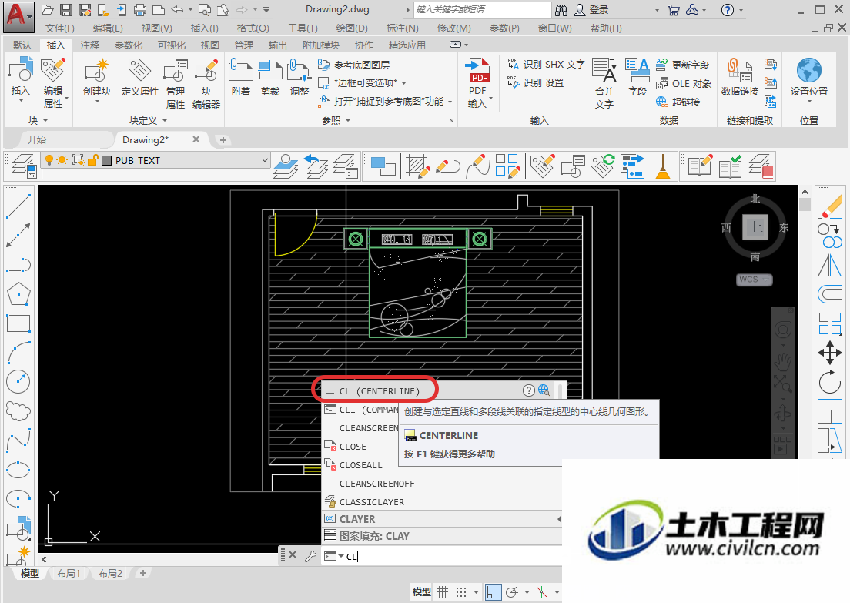The height and width of the screenshot is (603, 850).
Task: Click the Layer Previous icon
Action: pos(316,166)
